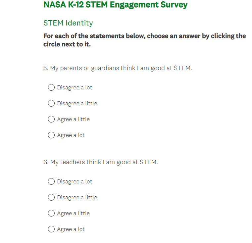
Task: Select 'Disagree a lot' radio for question 5
Action: click(x=51, y=87)
